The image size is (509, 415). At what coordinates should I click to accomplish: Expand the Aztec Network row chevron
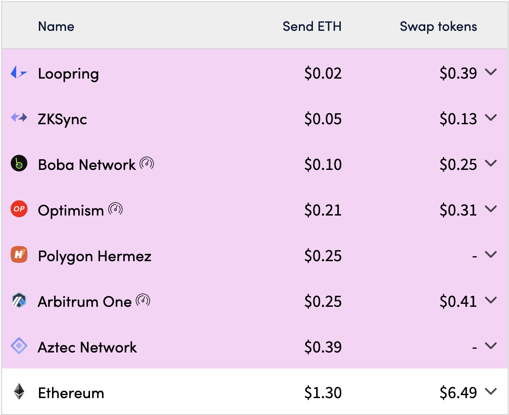[490, 346]
